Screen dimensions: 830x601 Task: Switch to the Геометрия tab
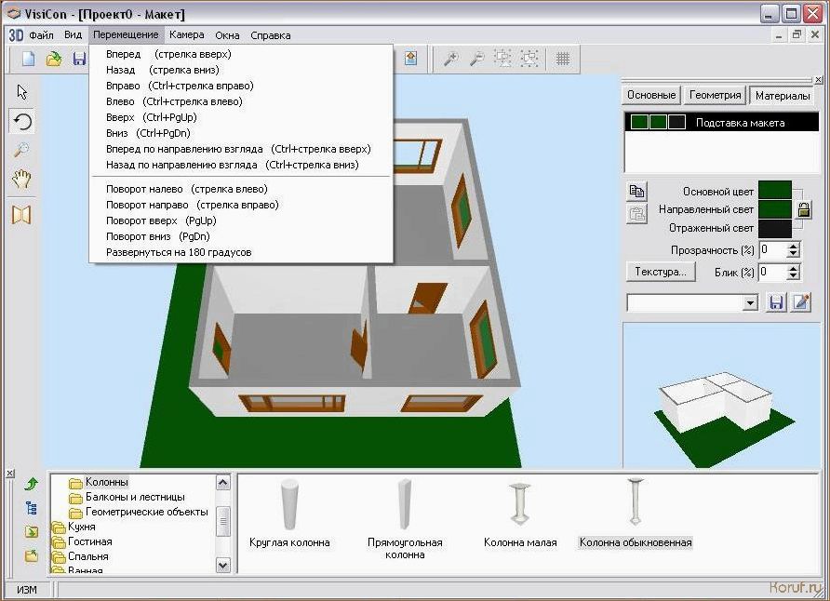point(715,95)
